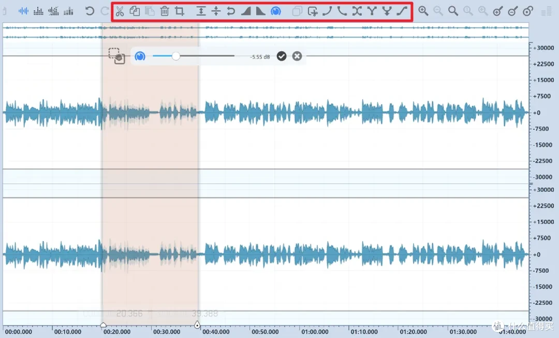The width and height of the screenshot is (559, 338).
Task: Apply normalize (expand arrows) effect
Action: pyautogui.click(x=201, y=11)
